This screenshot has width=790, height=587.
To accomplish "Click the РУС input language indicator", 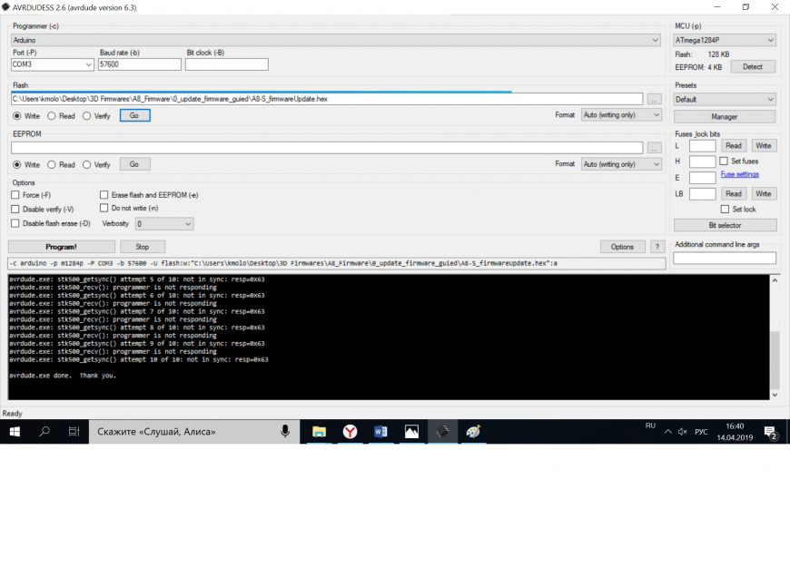I will point(701,432).
